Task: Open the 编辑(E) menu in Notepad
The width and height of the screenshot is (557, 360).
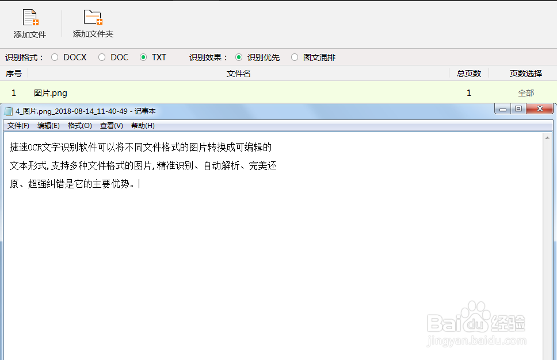Action: click(49, 125)
